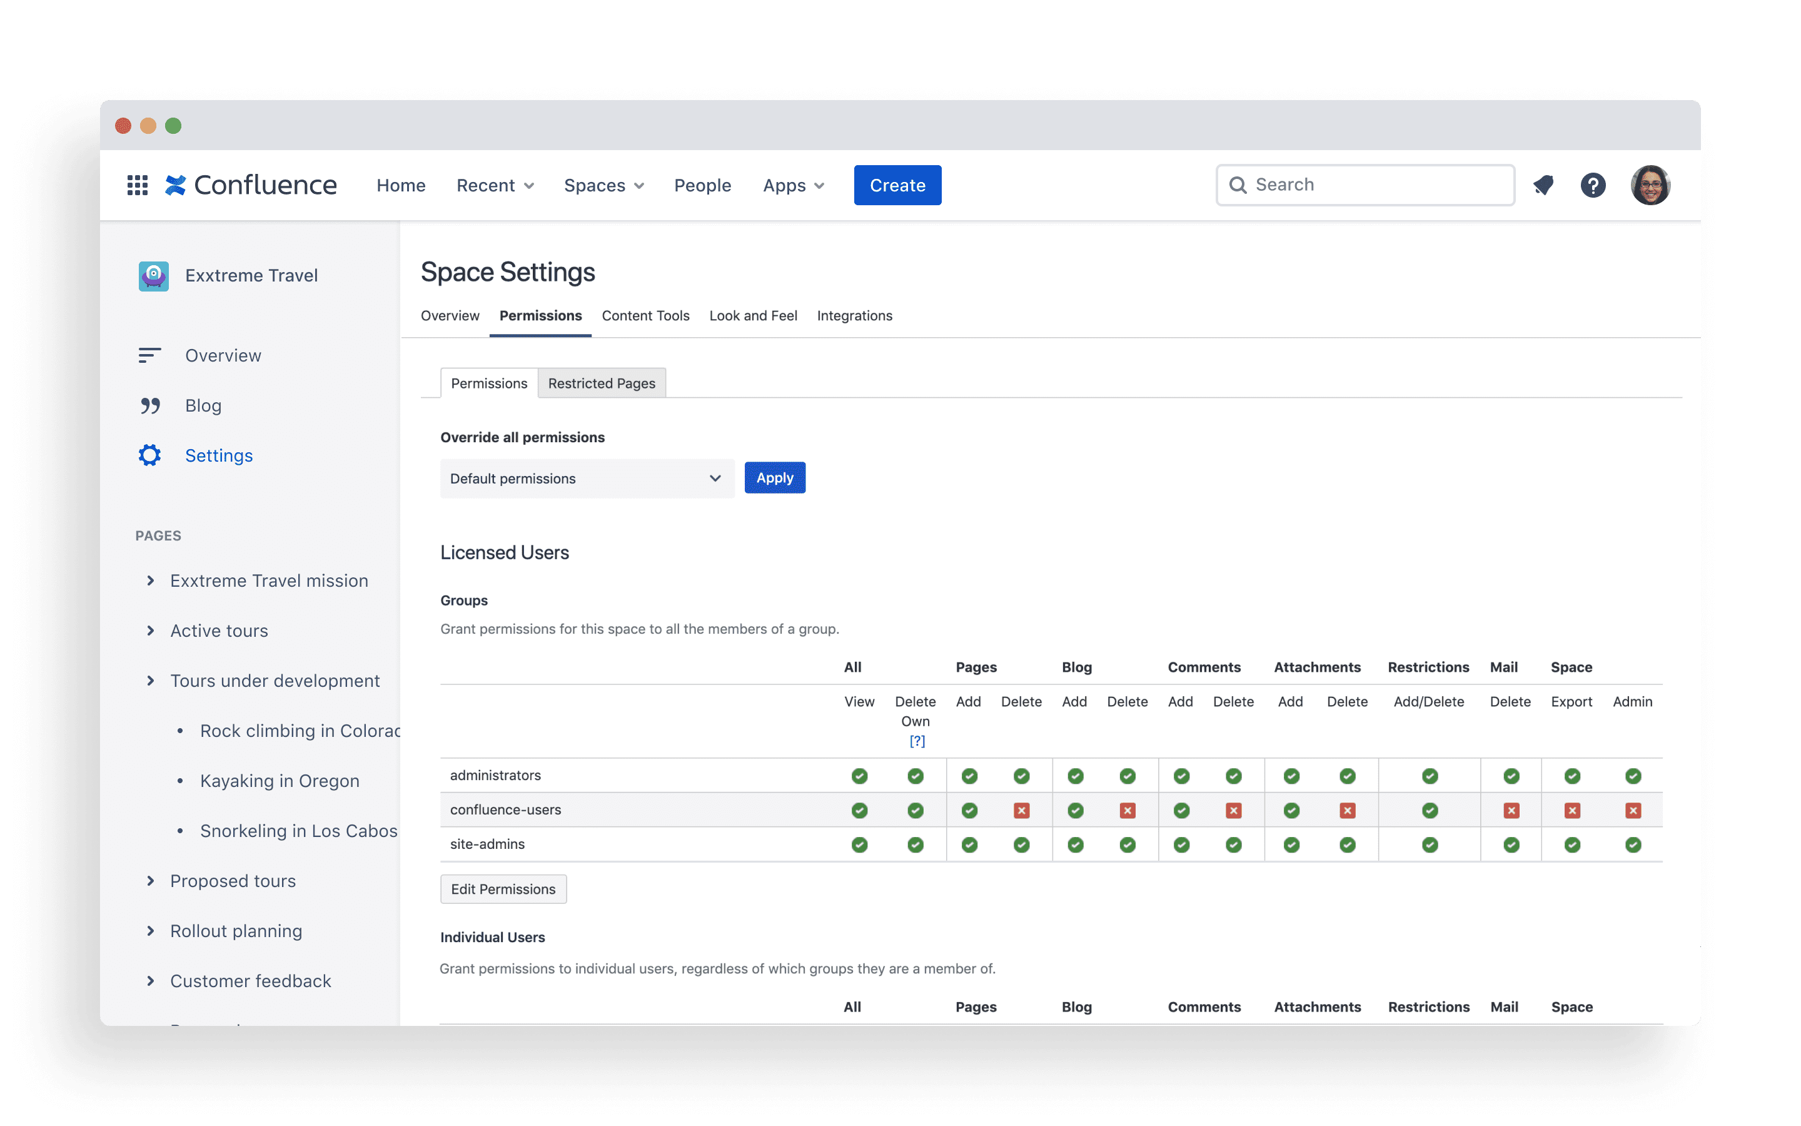
Task: Toggle confluence-users Space Admin permission
Action: point(1632,809)
